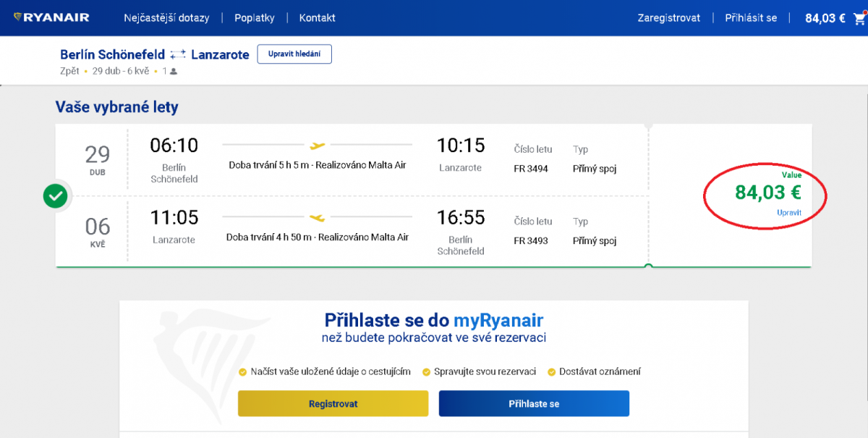Click the blue 'Upravit' link under the price

point(788,212)
